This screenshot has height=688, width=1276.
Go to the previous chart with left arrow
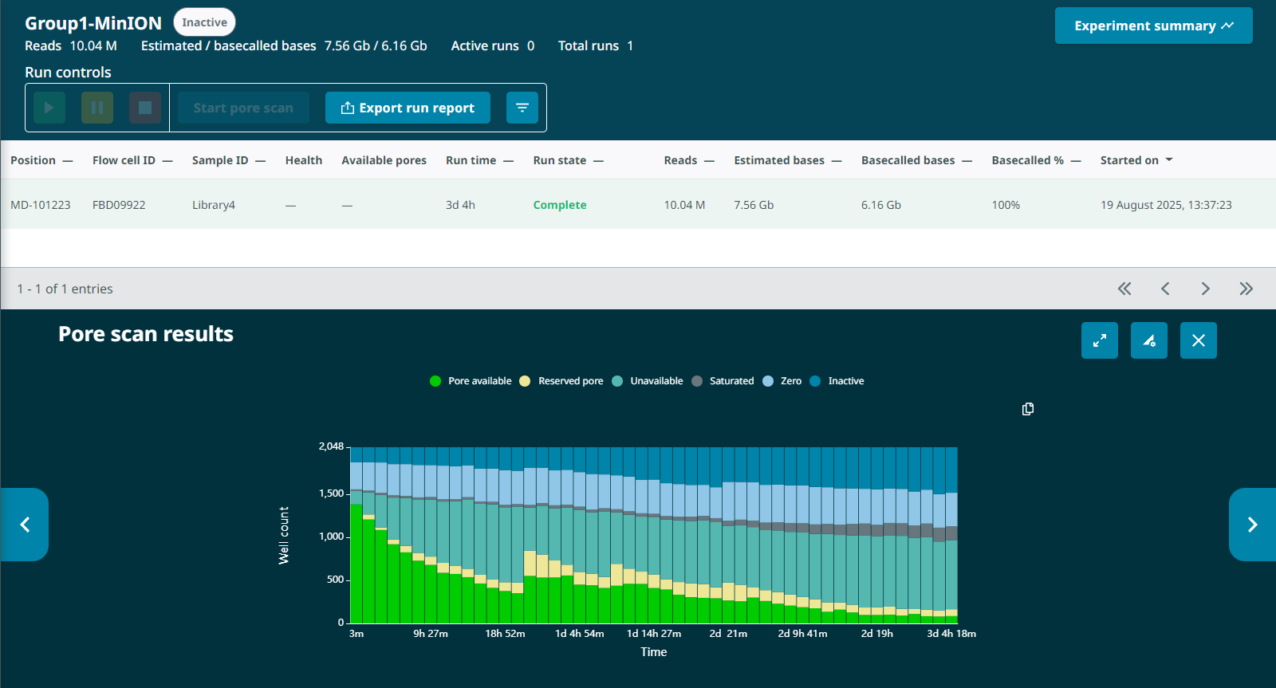click(x=25, y=525)
